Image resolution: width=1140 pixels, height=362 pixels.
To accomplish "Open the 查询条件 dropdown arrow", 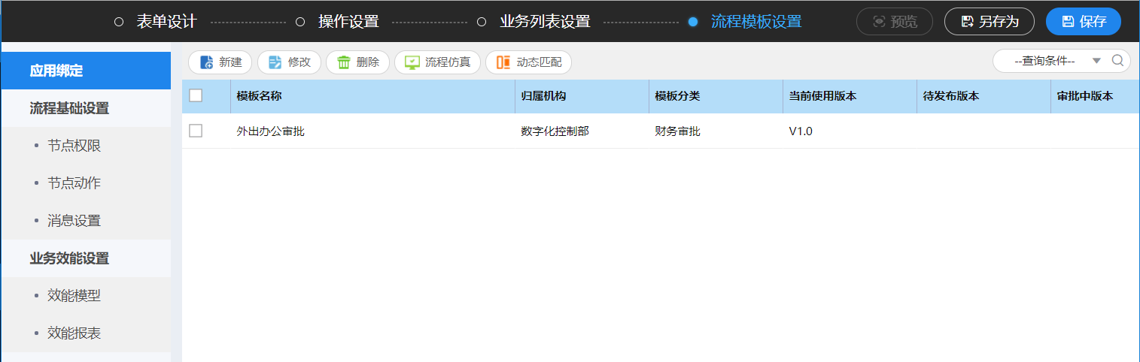I will [x=1096, y=61].
